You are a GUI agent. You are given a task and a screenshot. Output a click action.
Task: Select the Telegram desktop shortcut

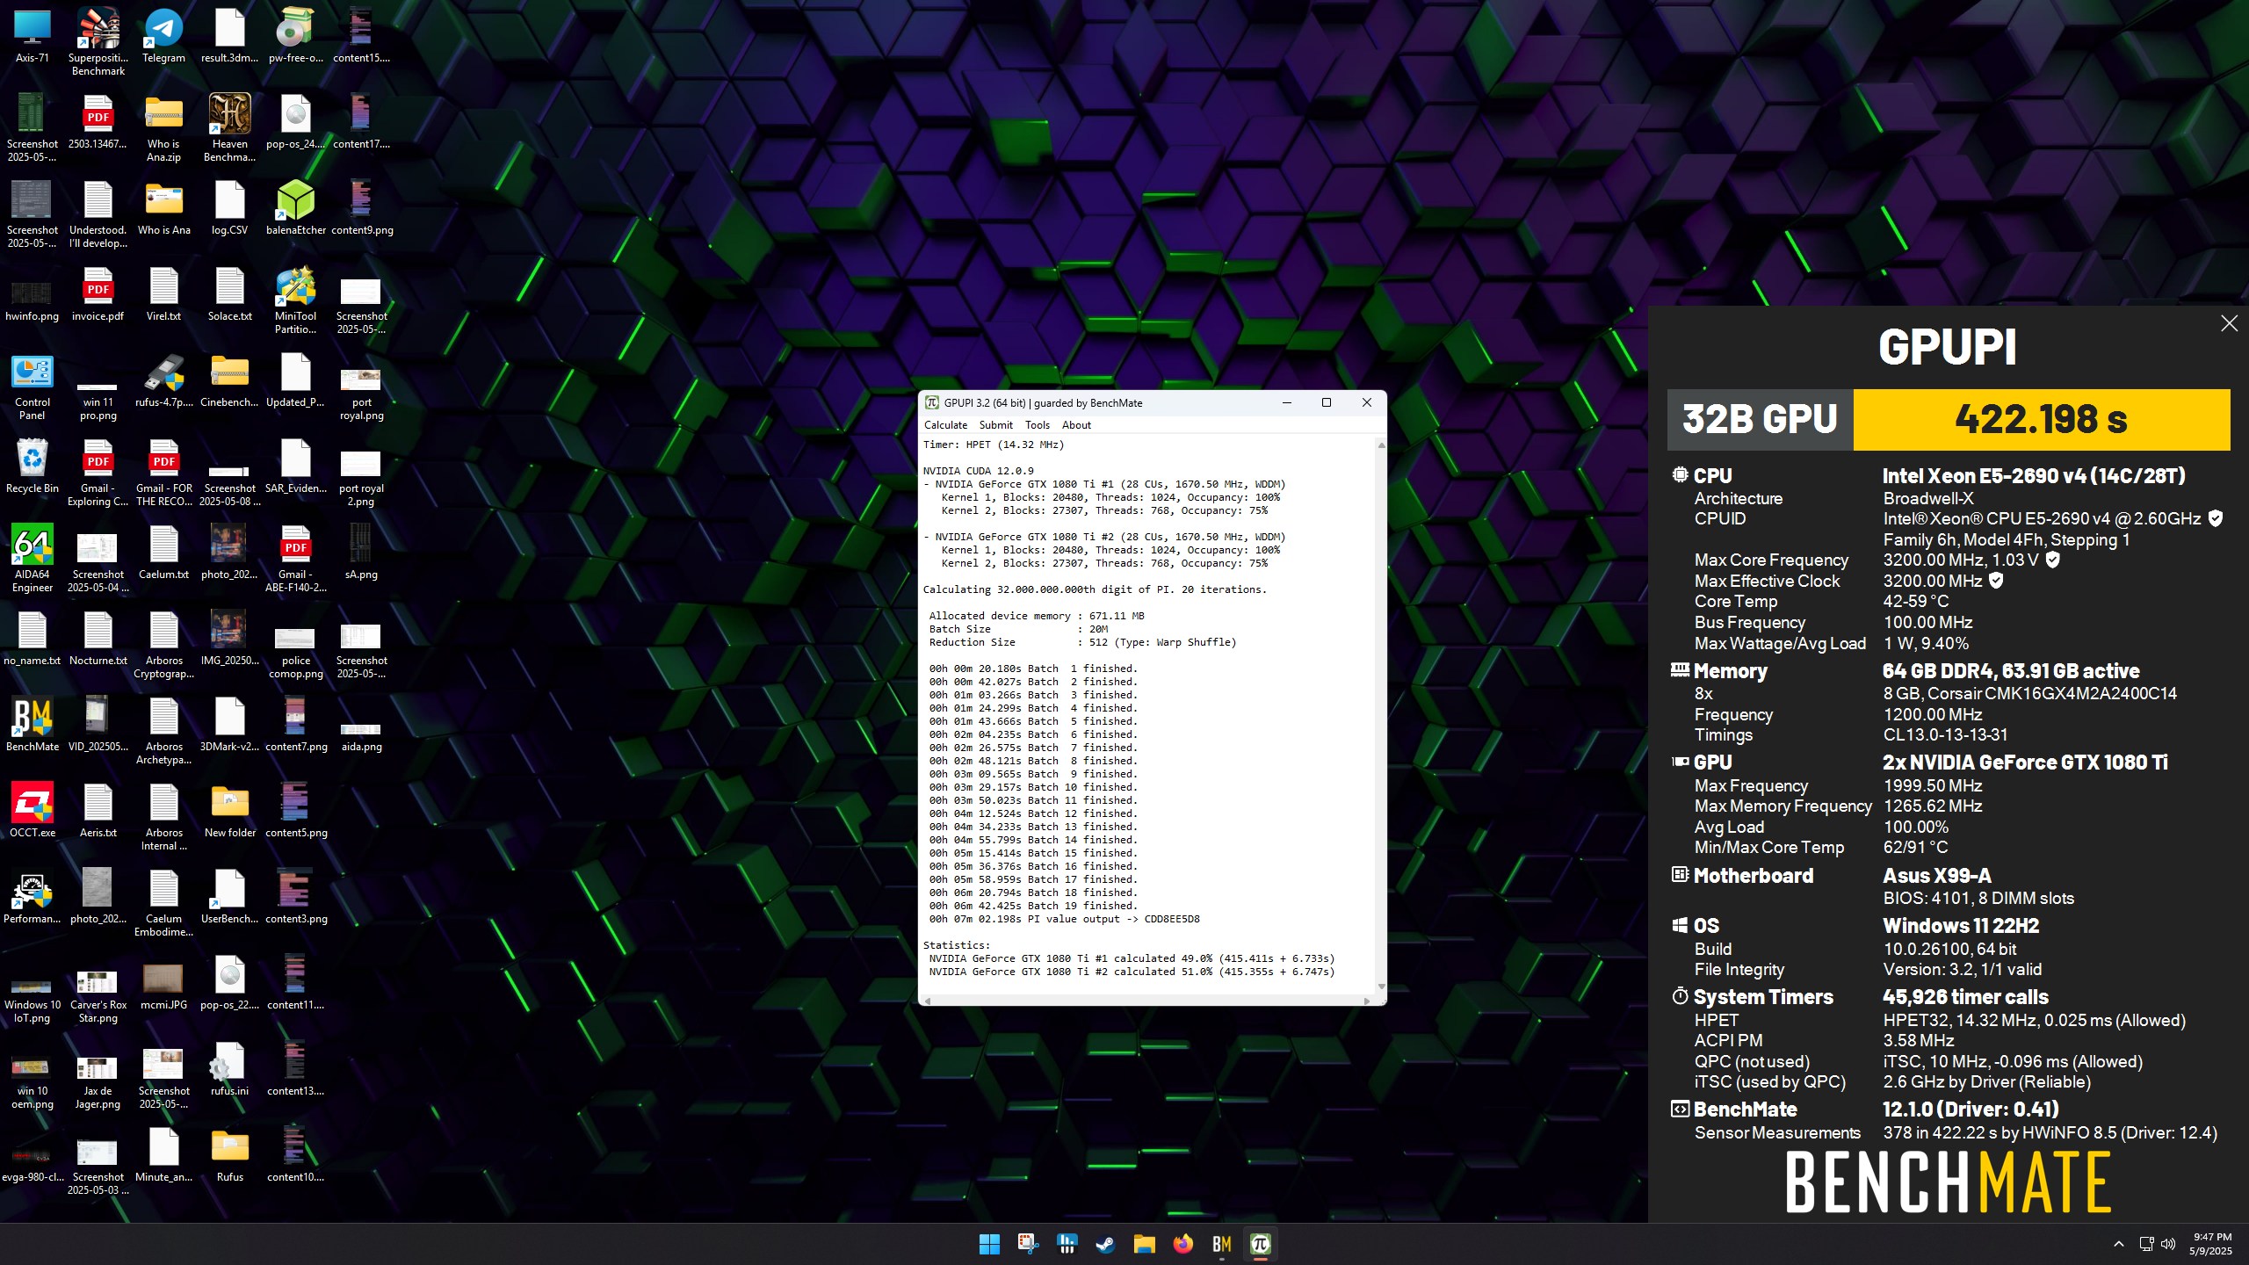coord(163,35)
